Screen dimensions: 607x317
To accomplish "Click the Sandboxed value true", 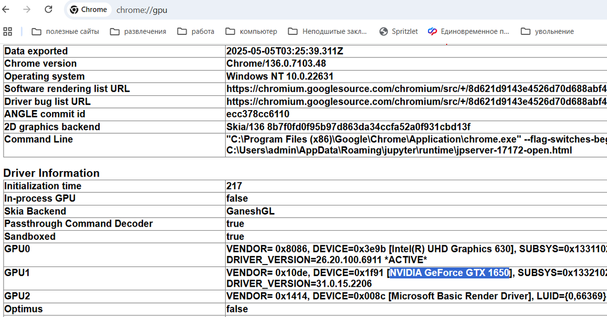I will [x=235, y=236].
